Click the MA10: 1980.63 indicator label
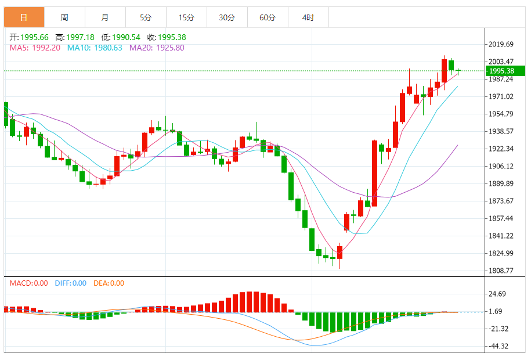Viewport: 531px width, 353px height. (x=95, y=48)
